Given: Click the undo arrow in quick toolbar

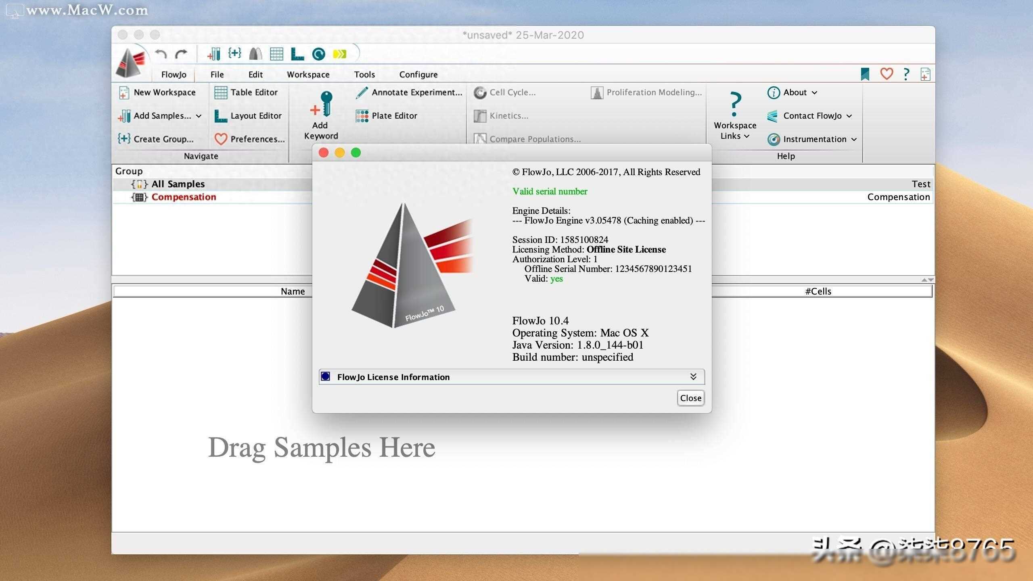Looking at the screenshot, I should [x=161, y=54].
